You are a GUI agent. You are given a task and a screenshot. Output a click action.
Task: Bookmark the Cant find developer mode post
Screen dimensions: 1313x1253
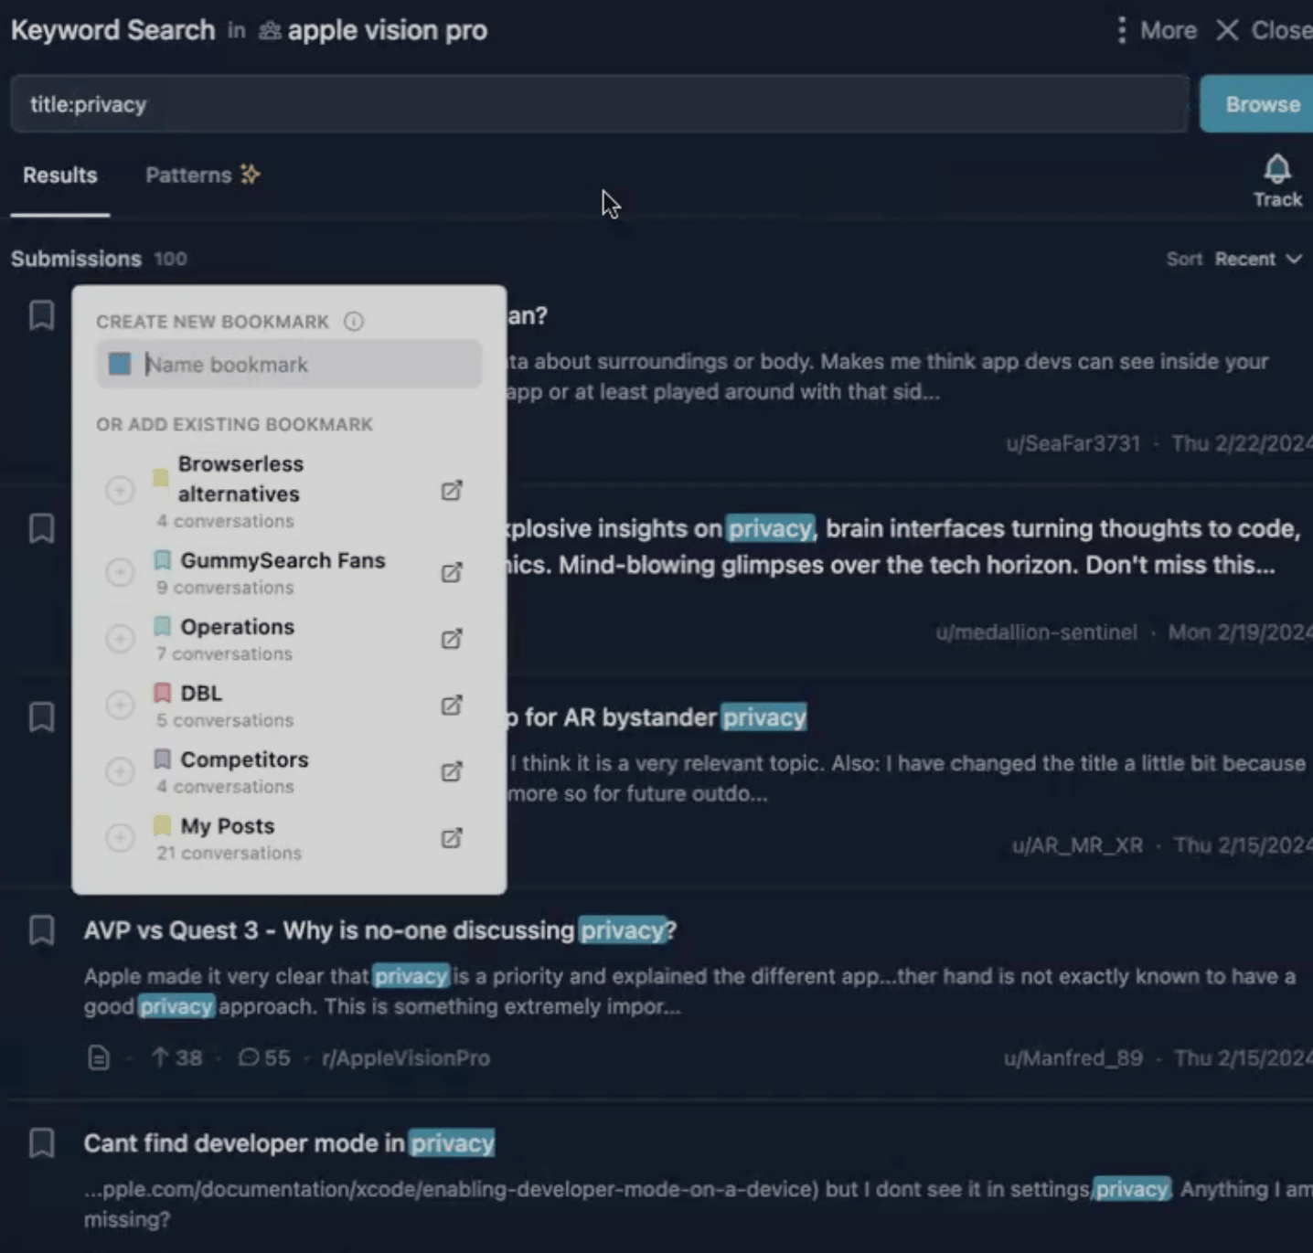coord(42,1143)
